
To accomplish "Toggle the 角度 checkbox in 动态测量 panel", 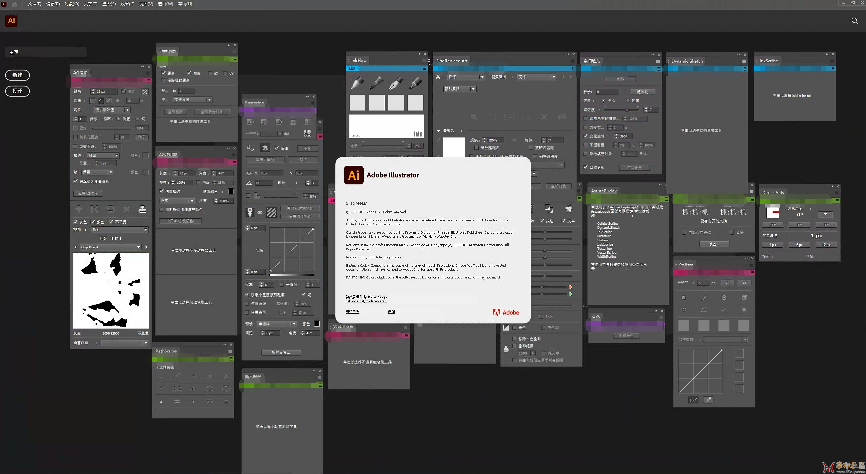I will click(x=189, y=73).
